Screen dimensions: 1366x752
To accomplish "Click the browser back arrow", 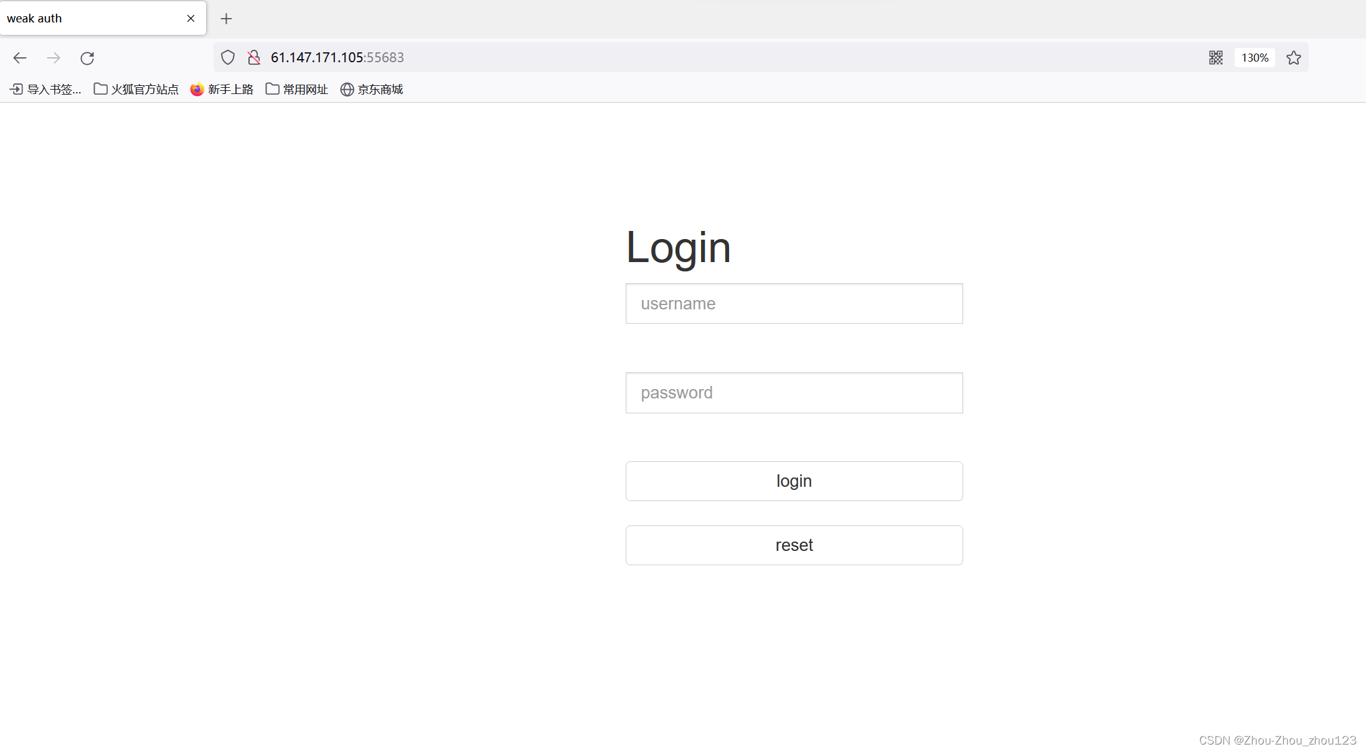I will (x=20, y=58).
